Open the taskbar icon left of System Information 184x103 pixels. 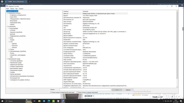tap(58, 101)
